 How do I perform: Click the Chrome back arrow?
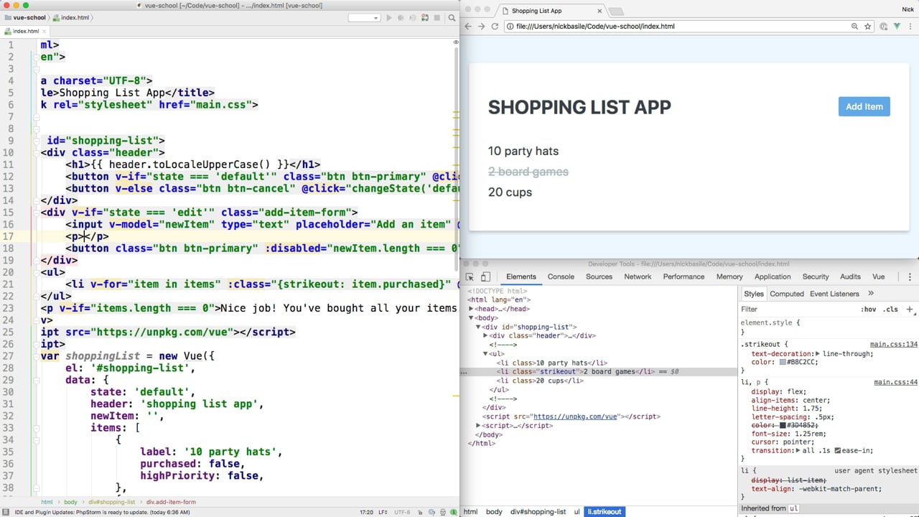(468, 26)
